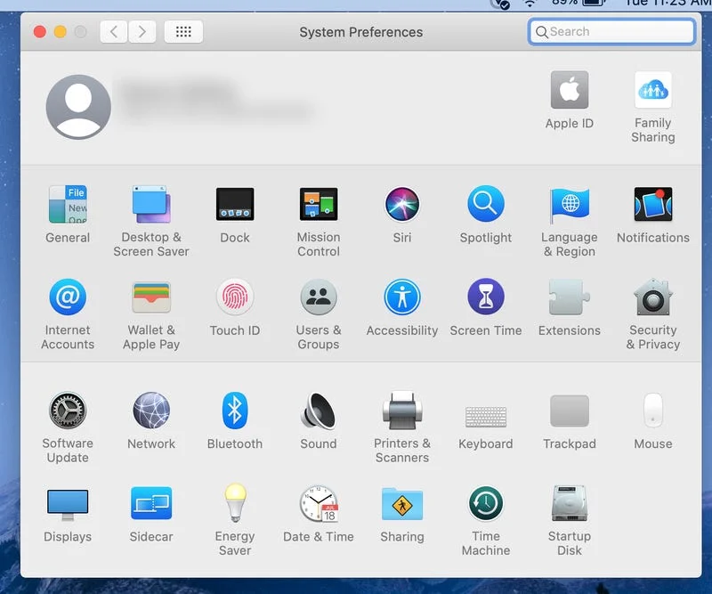Open the Apple ID settings
This screenshot has height=594, width=712.
tap(570, 91)
